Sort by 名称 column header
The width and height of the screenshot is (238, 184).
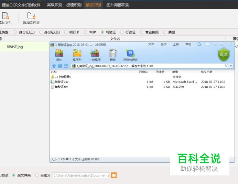tap(54, 72)
